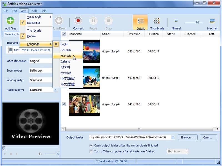
Task: Expand the Language submenu
Action: tap(36, 44)
